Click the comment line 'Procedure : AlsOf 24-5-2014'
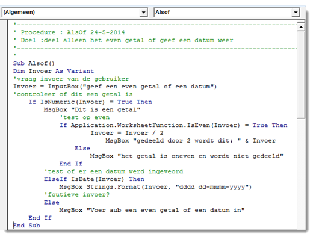The height and width of the screenshot is (237, 313). tap(69, 32)
